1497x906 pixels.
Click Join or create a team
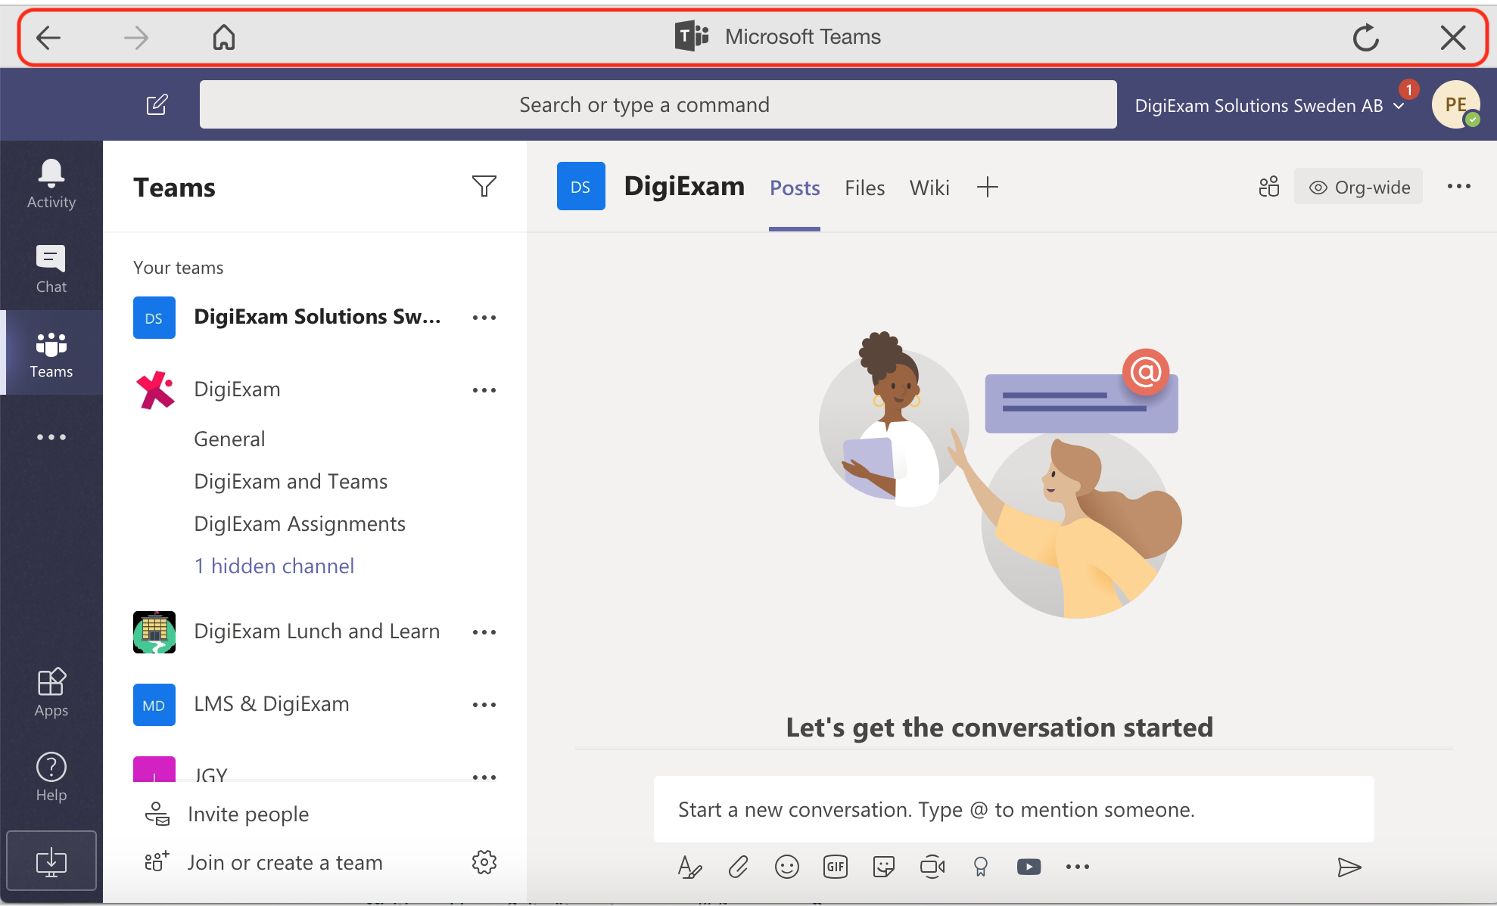285,862
